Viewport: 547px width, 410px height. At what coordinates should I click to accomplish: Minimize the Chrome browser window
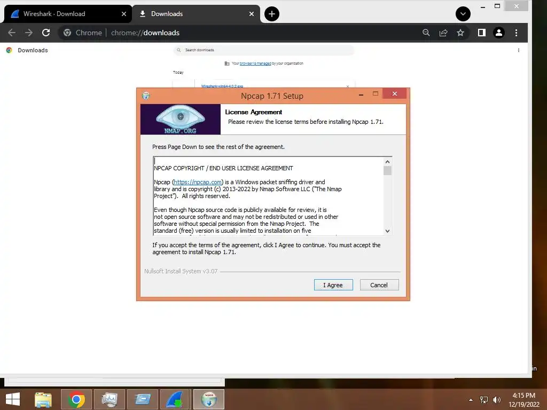pyautogui.click(x=483, y=6)
